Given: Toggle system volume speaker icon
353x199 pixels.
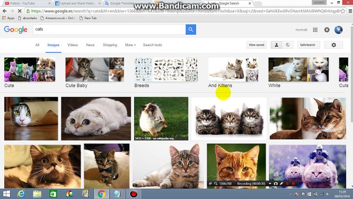Looking at the screenshot, I should tap(328, 194).
